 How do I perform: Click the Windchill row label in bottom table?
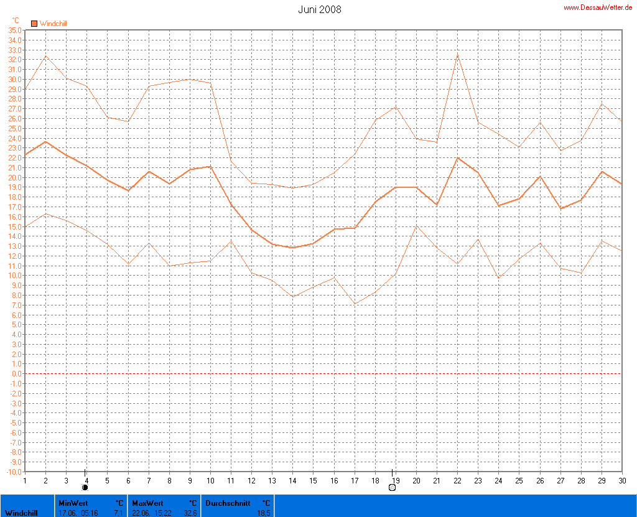click(21, 513)
